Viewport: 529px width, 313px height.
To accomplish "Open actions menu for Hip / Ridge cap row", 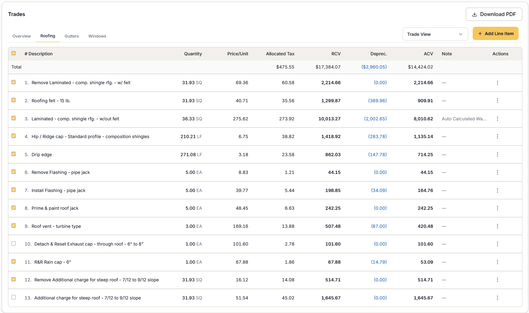I will click(x=497, y=136).
